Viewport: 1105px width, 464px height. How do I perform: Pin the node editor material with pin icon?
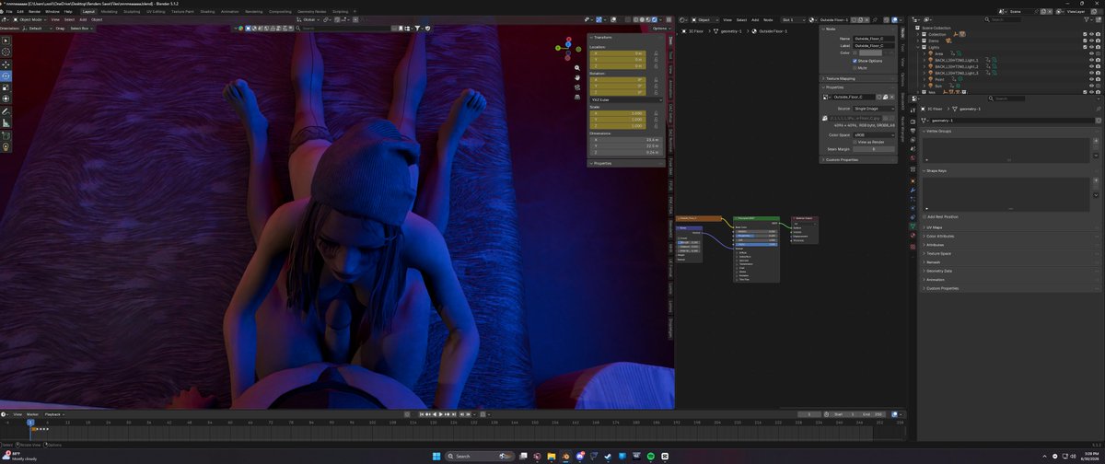point(875,19)
